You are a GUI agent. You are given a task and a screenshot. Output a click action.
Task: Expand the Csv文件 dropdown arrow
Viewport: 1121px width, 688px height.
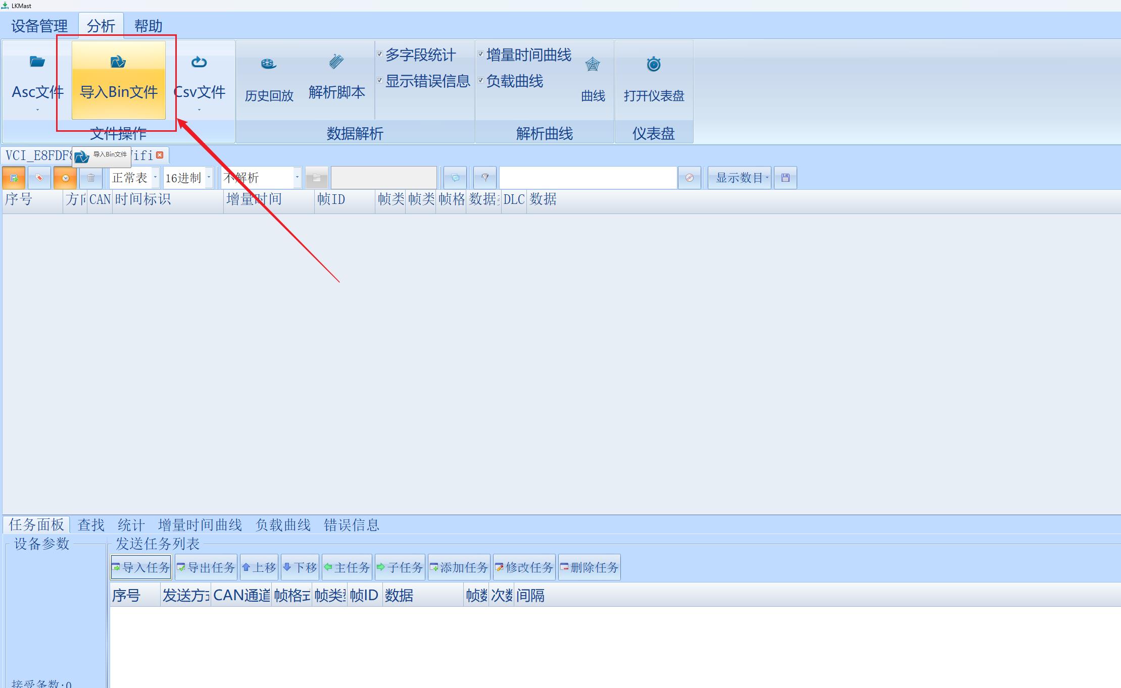click(x=199, y=110)
